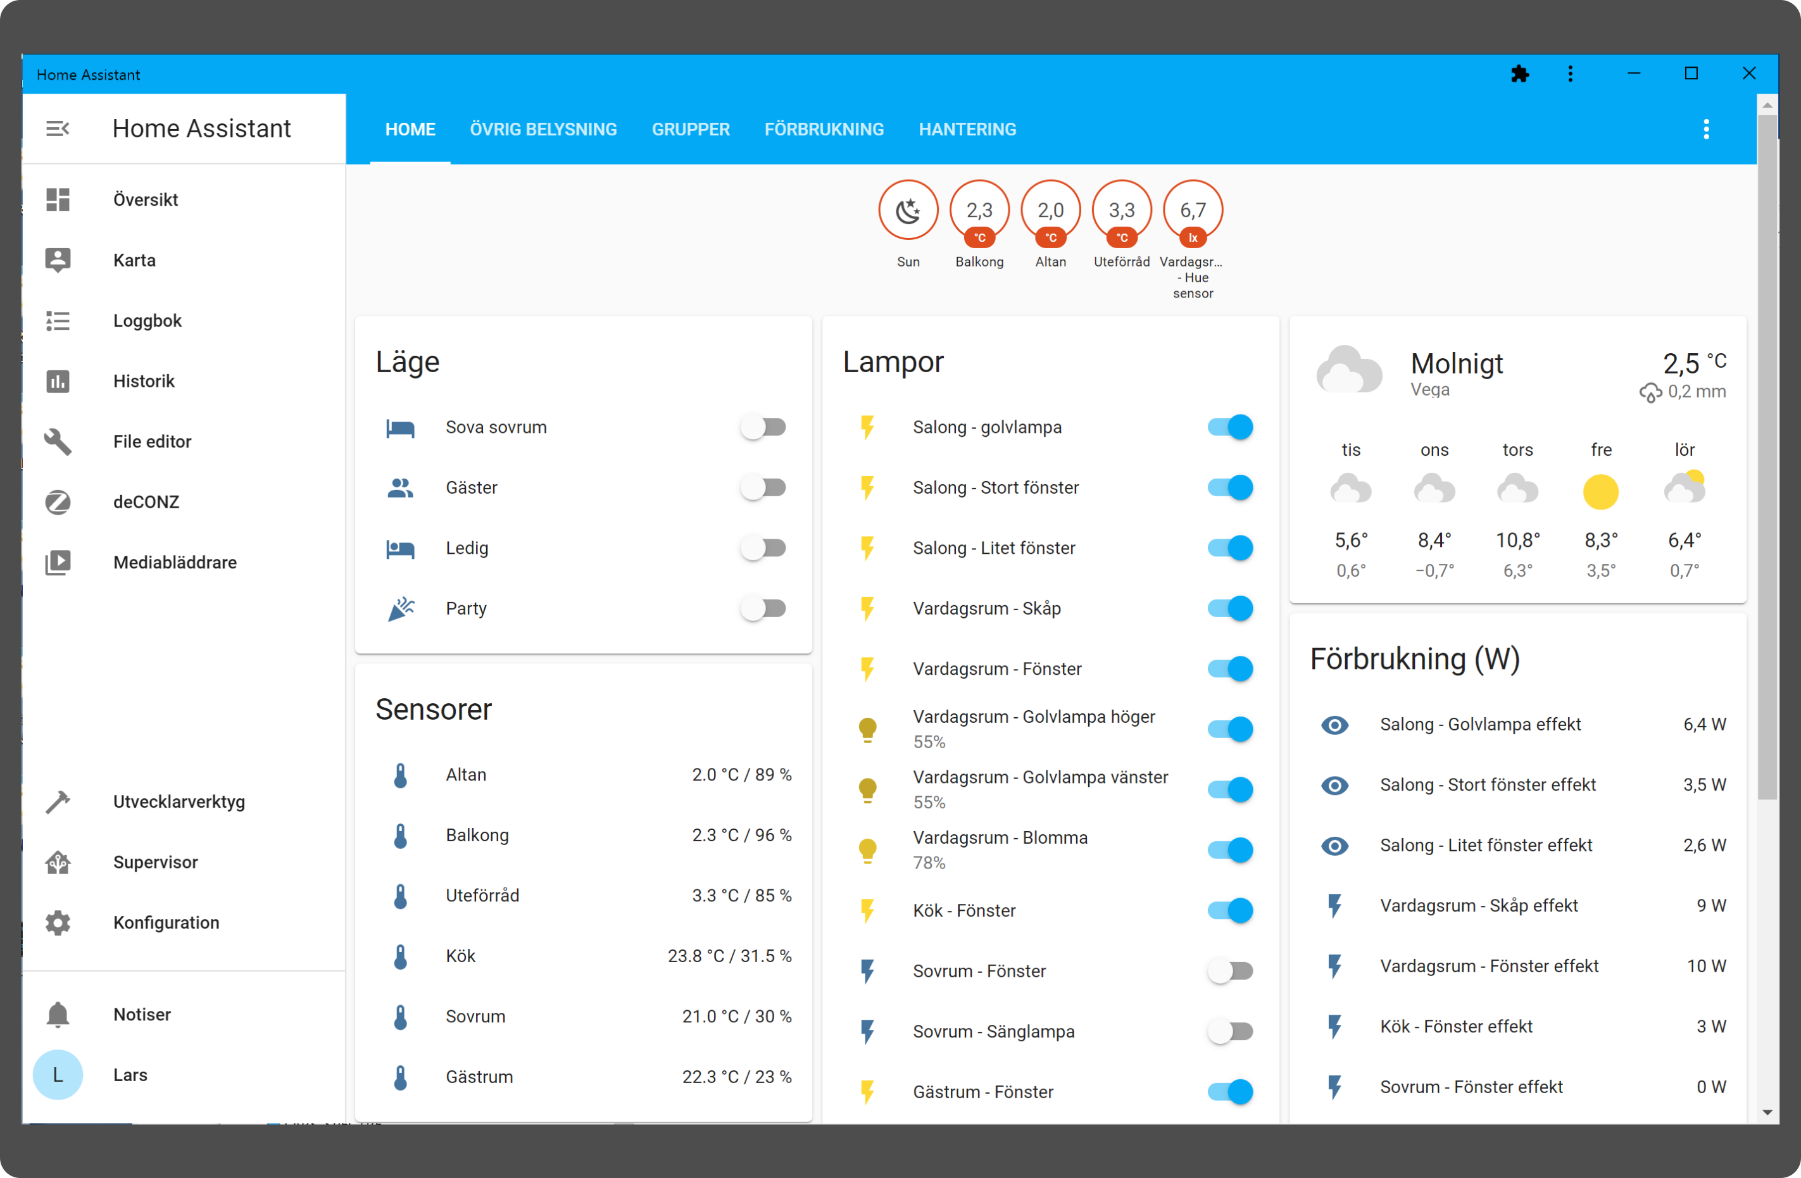
Task: Click the current temperature 2,5 °C
Action: tap(1693, 364)
